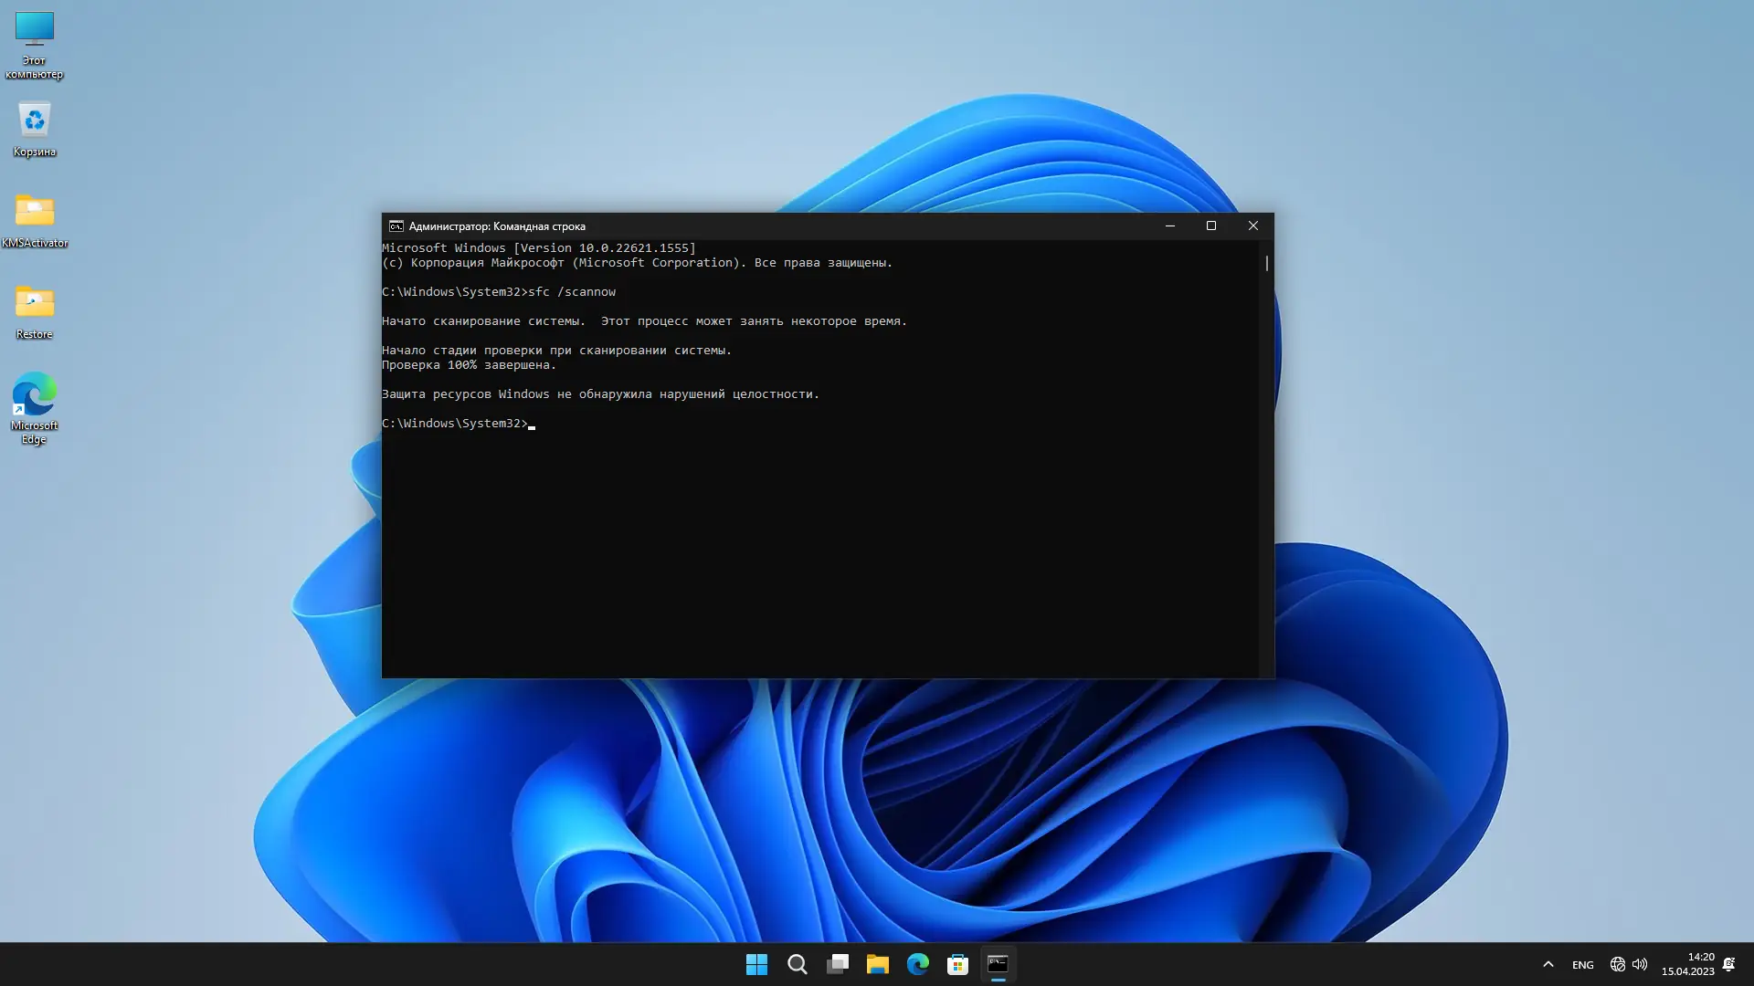This screenshot has width=1754, height=986.
Task: Open the Command Prompt title bar system icon
Action: pyautogui.click(x=396, y=226)
